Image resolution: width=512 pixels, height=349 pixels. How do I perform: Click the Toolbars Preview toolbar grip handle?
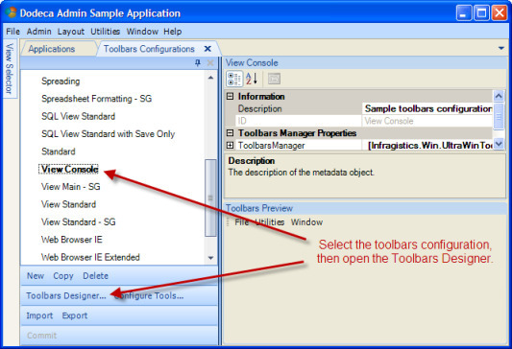[x=229, y=222]
